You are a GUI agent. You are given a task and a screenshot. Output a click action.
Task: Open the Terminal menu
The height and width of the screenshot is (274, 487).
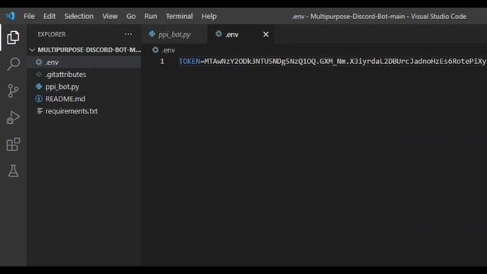pos(179,16)
